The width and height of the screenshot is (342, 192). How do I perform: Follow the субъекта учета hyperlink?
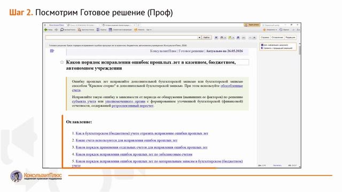(84, 101)
